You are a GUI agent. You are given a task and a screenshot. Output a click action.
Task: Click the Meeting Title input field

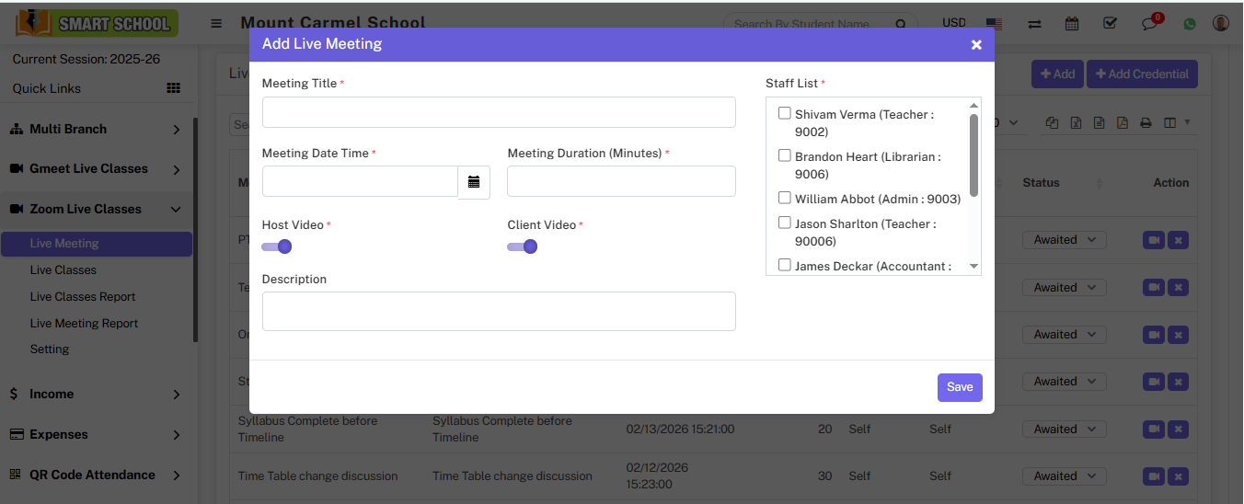(499, 112)
